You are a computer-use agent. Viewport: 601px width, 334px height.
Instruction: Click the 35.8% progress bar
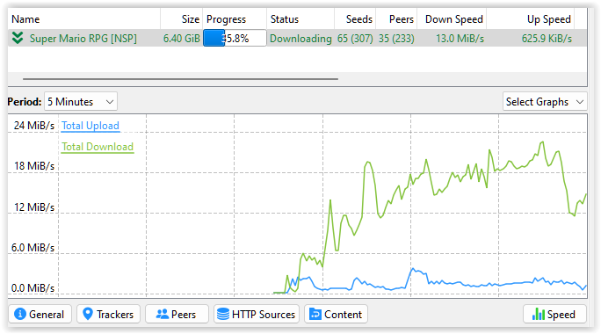(235, 38)
